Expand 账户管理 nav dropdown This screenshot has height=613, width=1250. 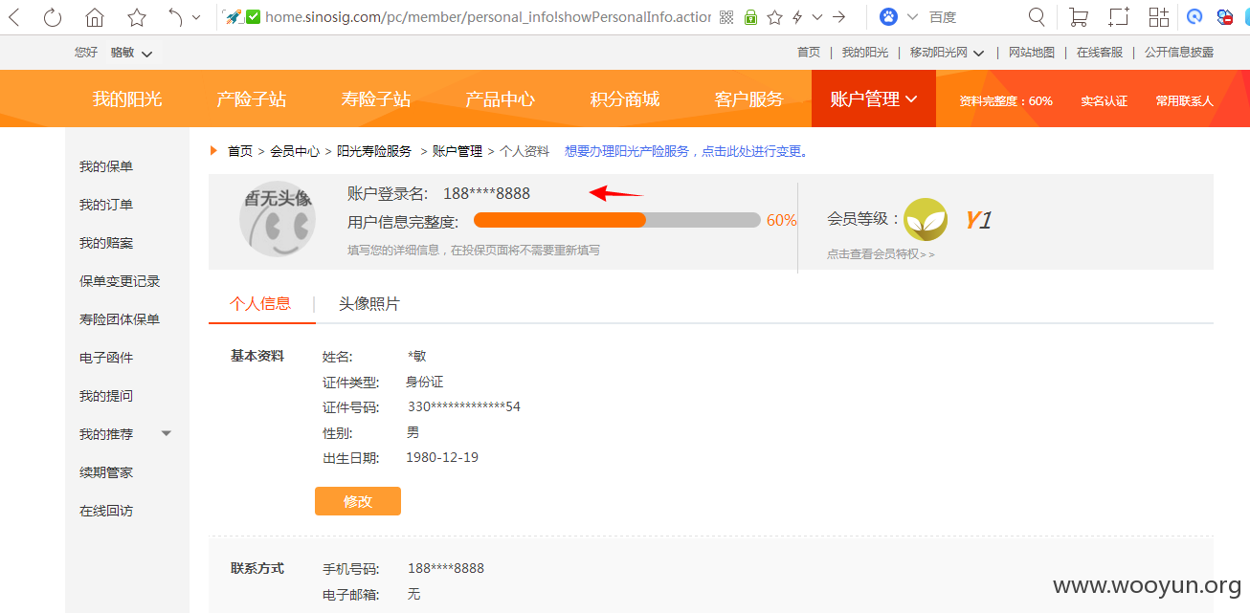click(x=874, y=99)
